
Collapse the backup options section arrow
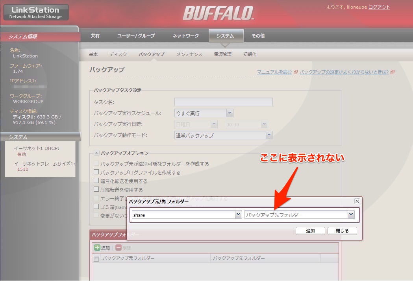pyautogui.click(x=96, y=153)
